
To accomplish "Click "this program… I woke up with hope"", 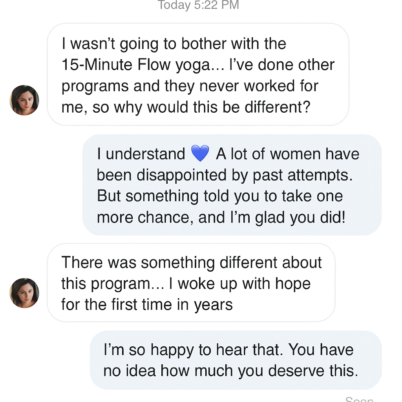I will coord(186,283).
